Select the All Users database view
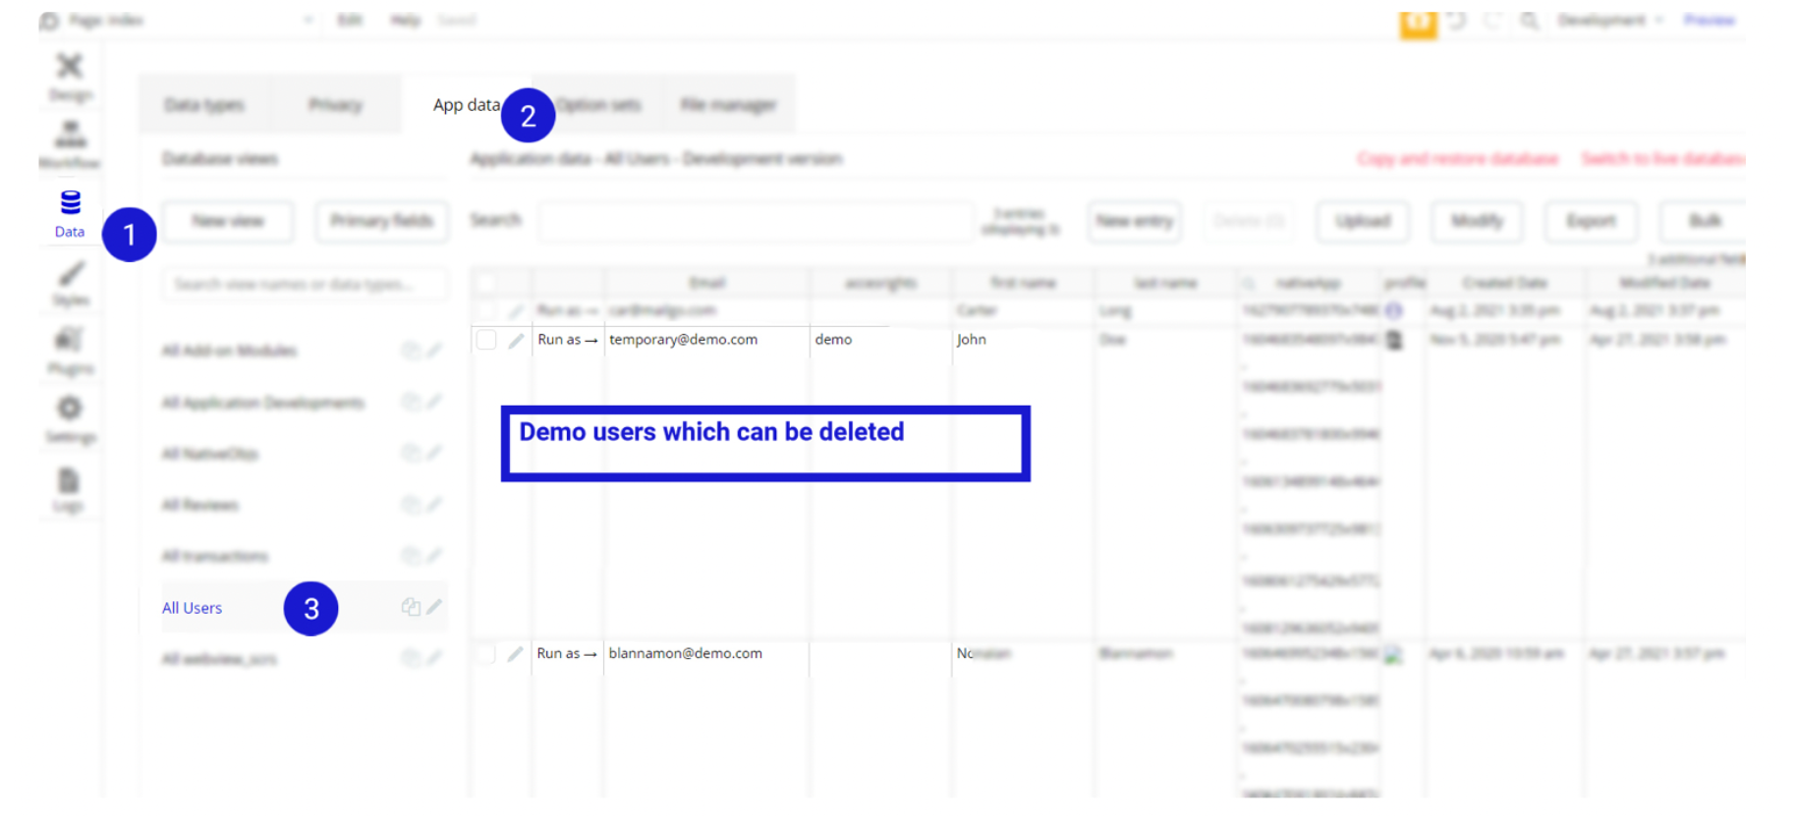Screen dimensions: 1798x817 point(193,608)
